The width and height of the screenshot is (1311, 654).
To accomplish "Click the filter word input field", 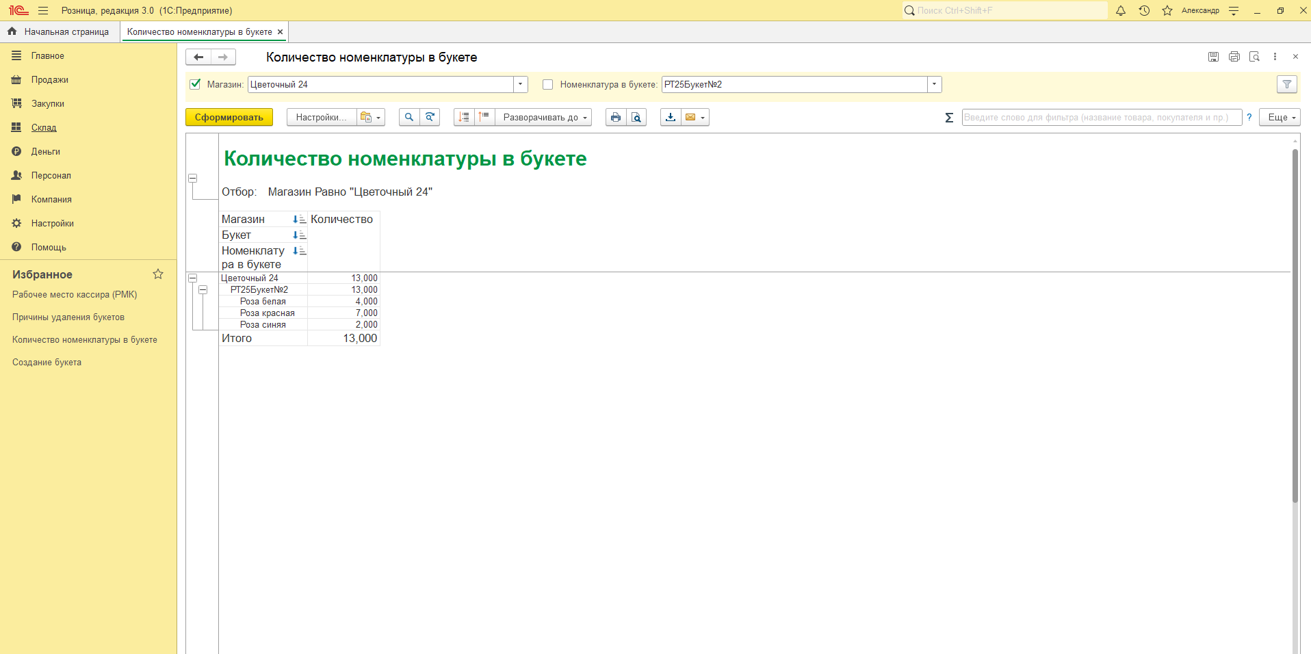I will [1101, 117].
